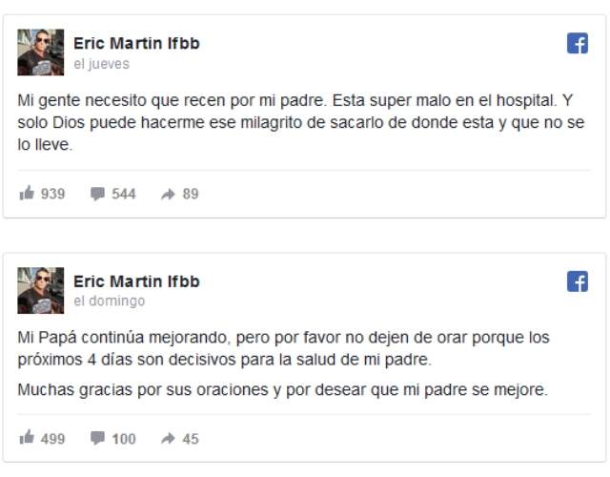Image resolution: width=610 pixels, height=477 pixels.
Task: Open Eric Martin Ifbb profile from second post
Action: [x=136, y=281]
